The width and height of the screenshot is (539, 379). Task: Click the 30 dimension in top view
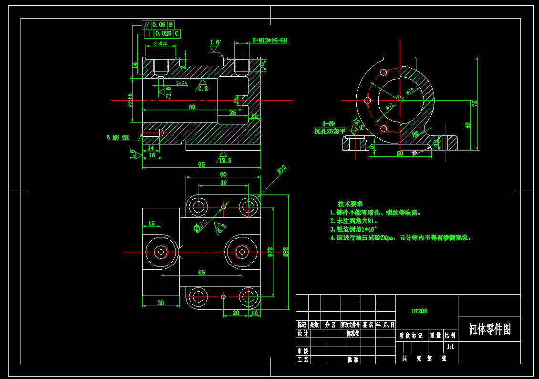click(x=161, y=303)
